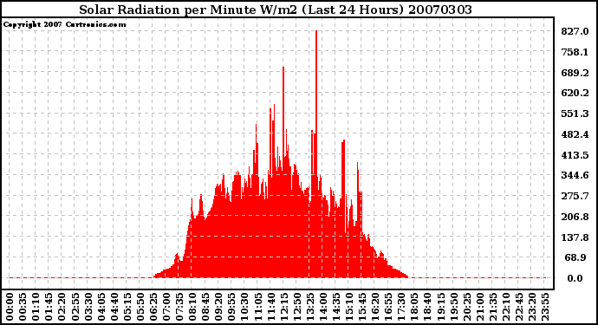
Task: Click the x-axis time label 18:40
Action: [427, 307]
